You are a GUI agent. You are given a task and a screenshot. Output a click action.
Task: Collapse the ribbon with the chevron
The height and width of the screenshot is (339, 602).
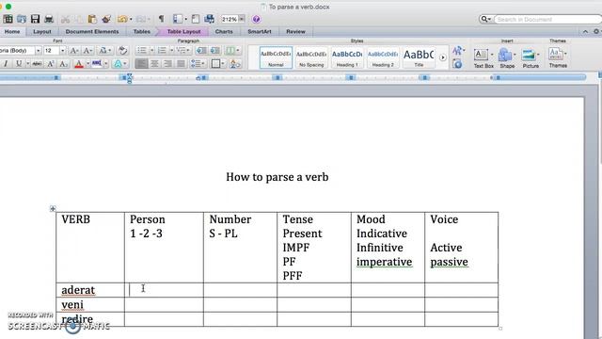(585, 31)
